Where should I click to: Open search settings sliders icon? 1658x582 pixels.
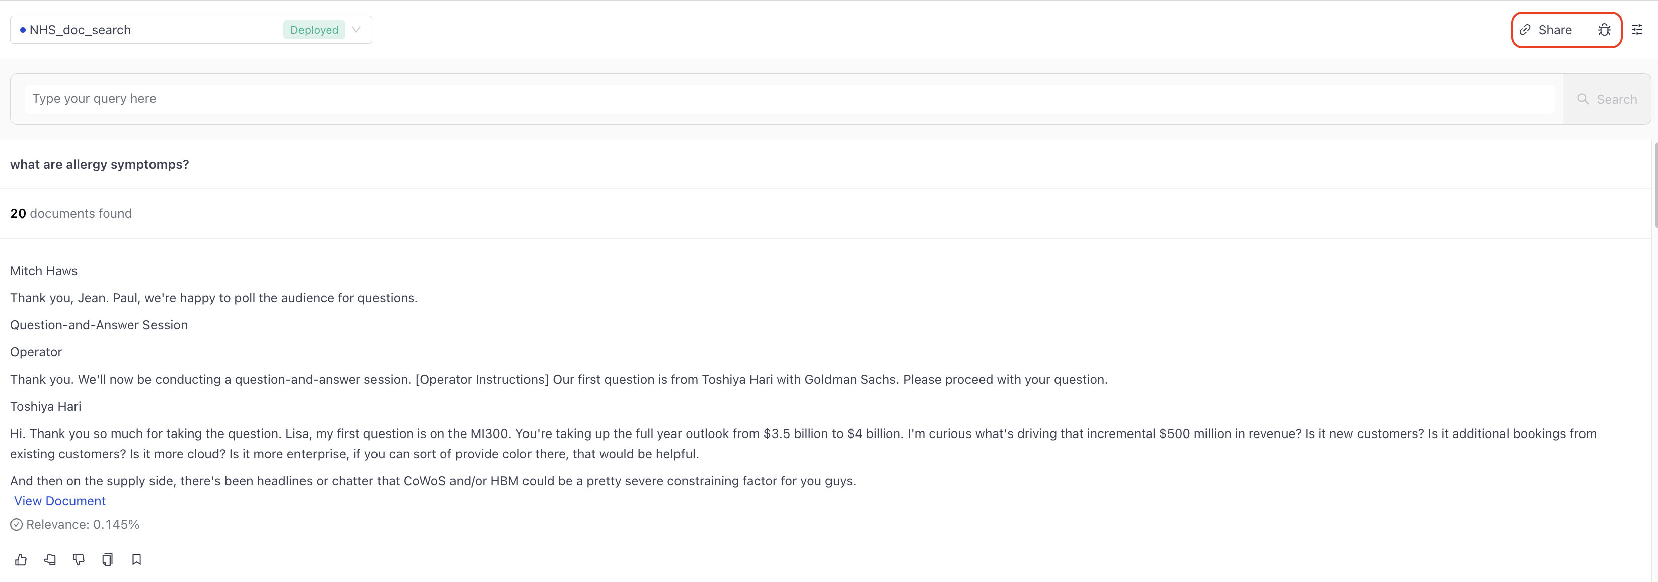pyautogui.click(x=1637, y=30)
